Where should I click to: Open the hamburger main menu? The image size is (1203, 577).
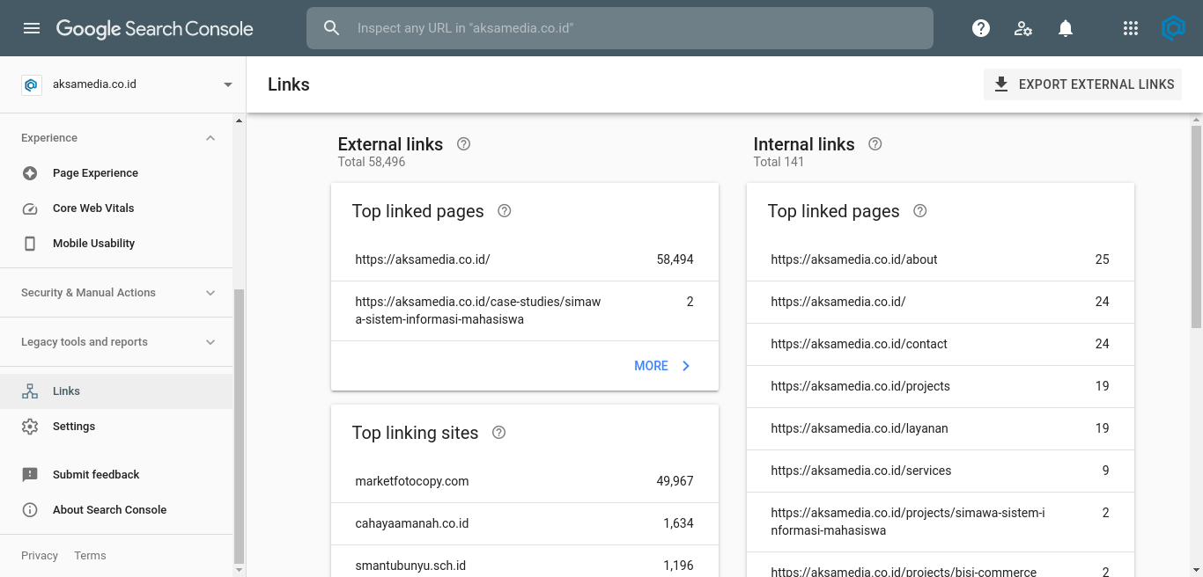pos(32,28)
